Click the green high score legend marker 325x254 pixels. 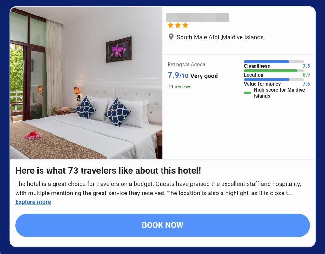coord(247,93)
